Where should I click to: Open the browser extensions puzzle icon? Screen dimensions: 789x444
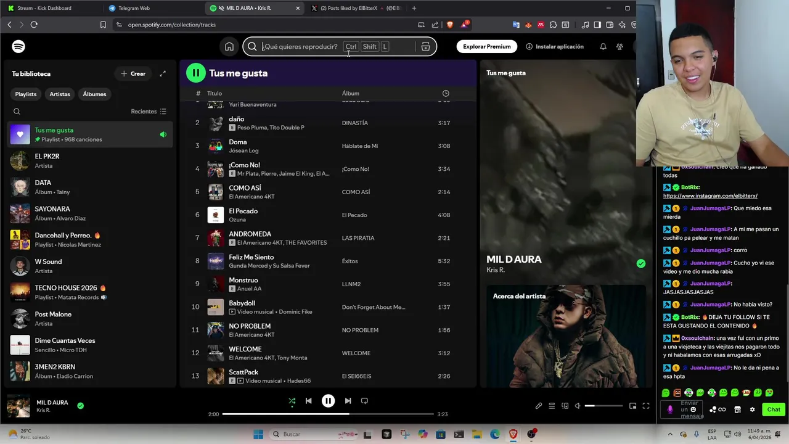pos(553,25)
